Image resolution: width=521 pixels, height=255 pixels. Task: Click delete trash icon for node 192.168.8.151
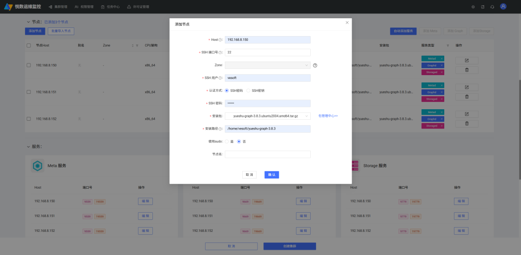pos(467,97)
